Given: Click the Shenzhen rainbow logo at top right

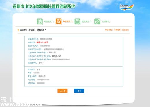Looking at the screenshot, I should (x=127, y=7).
